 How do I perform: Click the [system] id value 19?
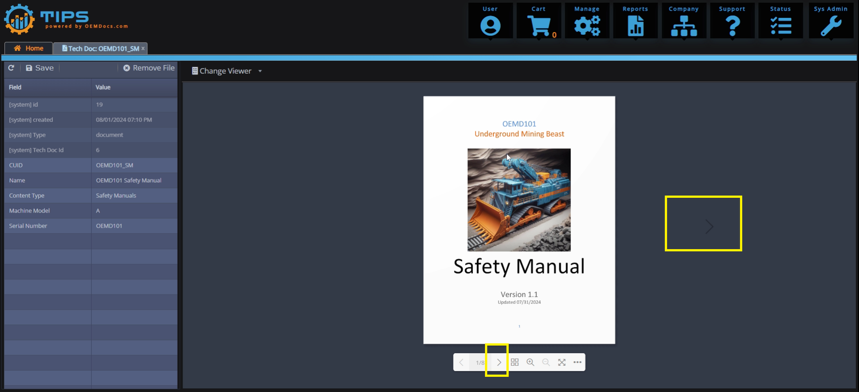[99, 104]
